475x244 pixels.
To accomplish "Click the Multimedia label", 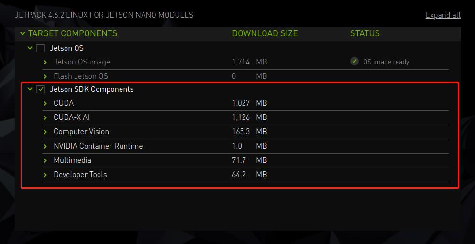I will (72, 160).
